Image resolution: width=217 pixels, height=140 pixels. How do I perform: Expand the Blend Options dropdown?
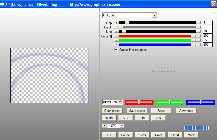point(120,102)
